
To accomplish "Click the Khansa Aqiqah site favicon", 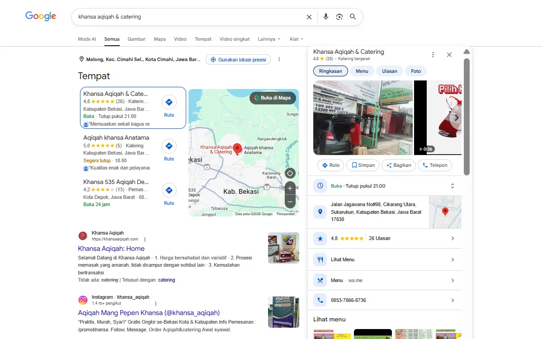I will pyautogui.click(x=83, y=236).
